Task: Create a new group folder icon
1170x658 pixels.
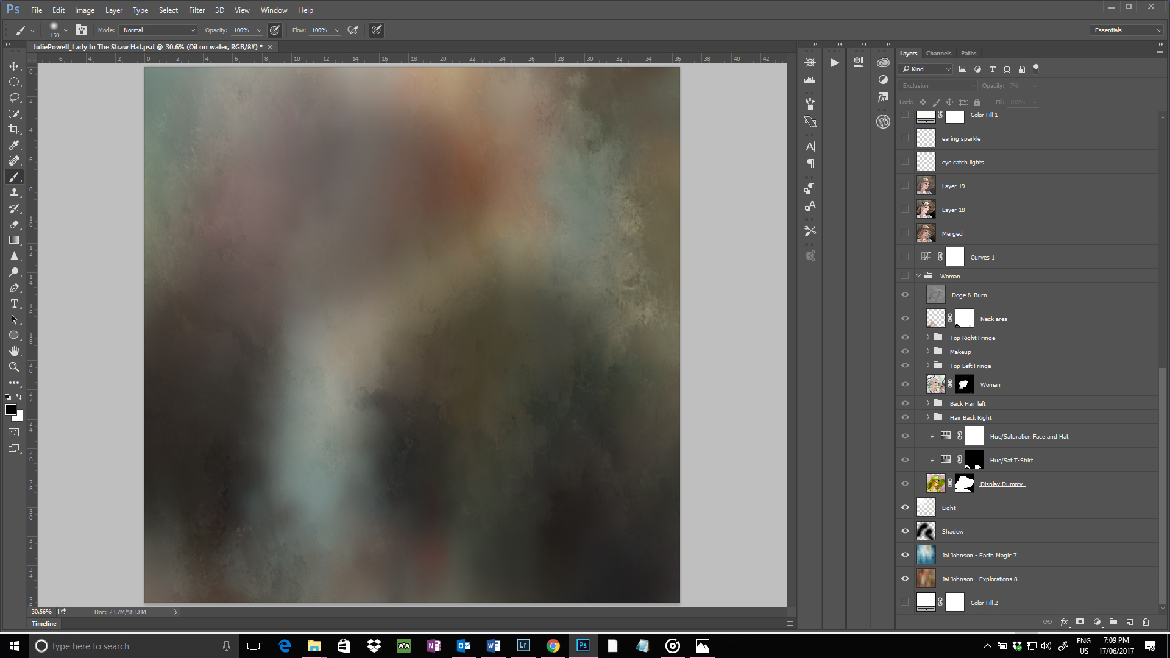Action: pyautogui.click(x=1113, y=622)
